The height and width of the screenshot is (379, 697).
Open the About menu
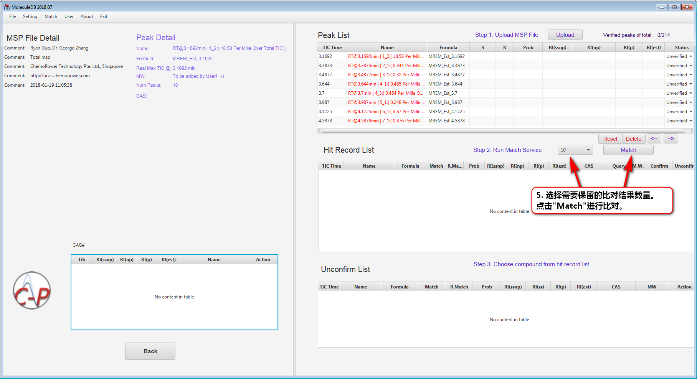coord(87,16)
